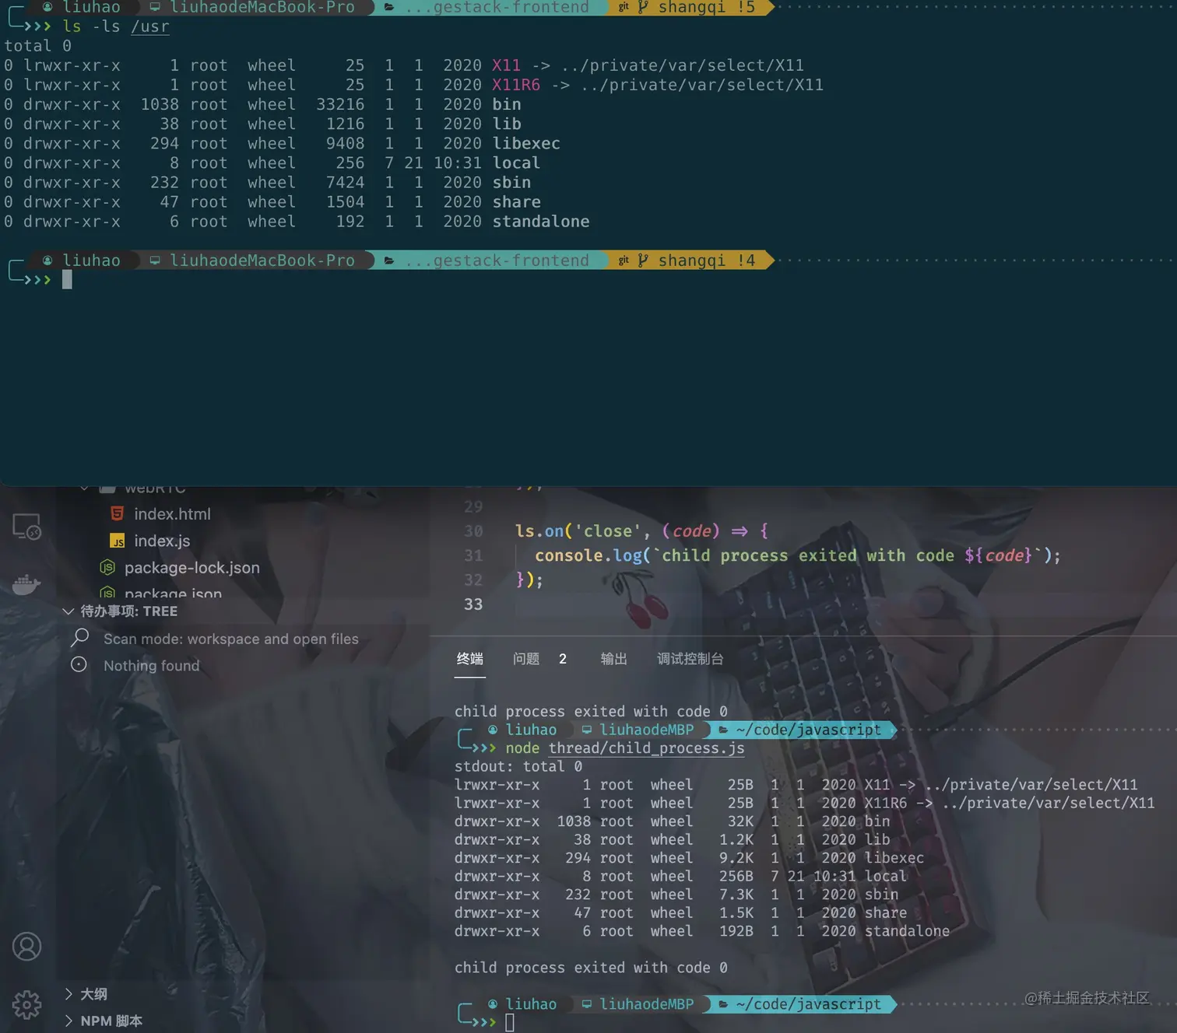Click the Scan mode: workspace and open files row

coord(231,639)
